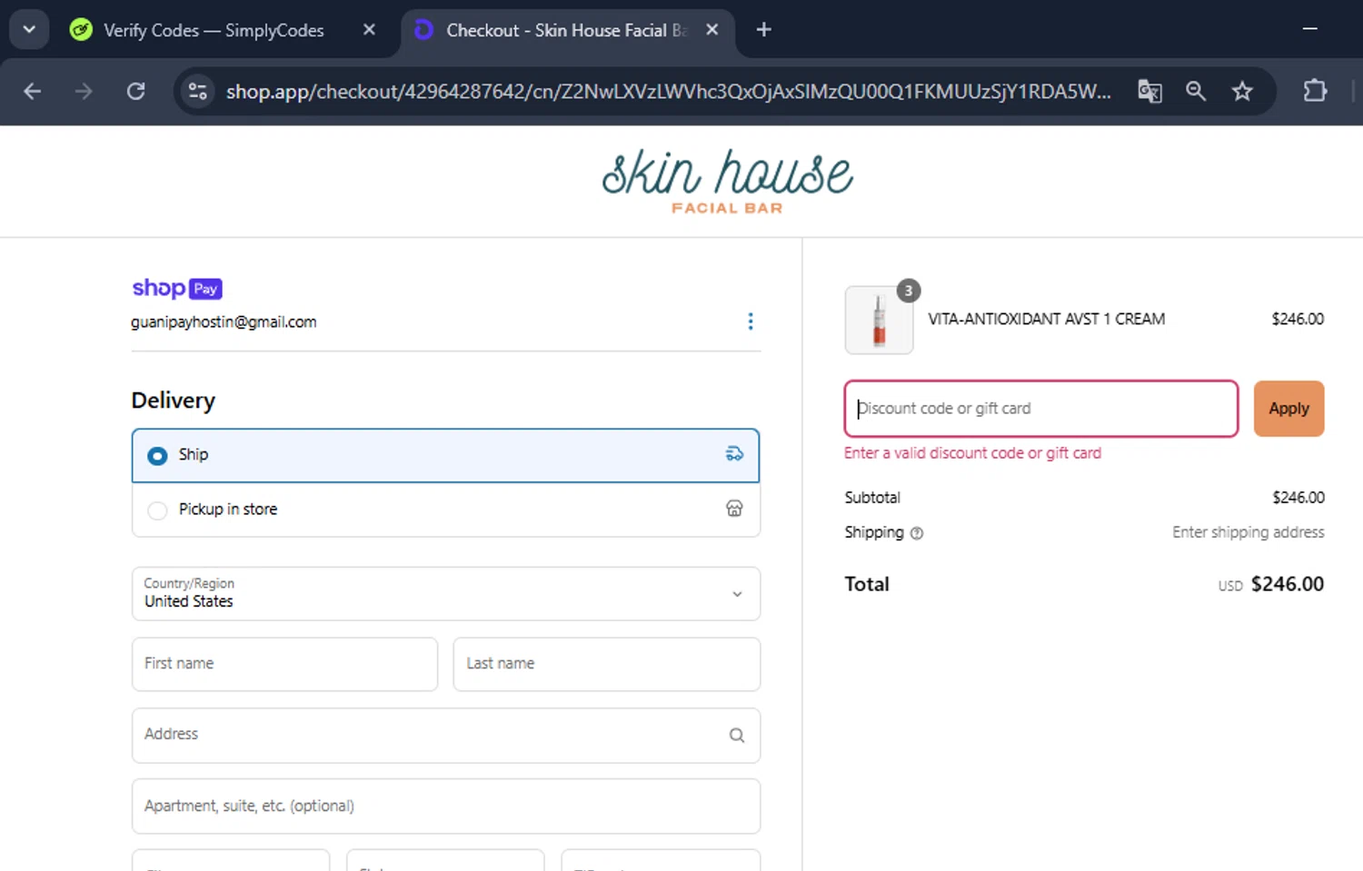Open a new browser tab
The height and width of the screenshot is (871, 1363).
(x=764, y=30)
